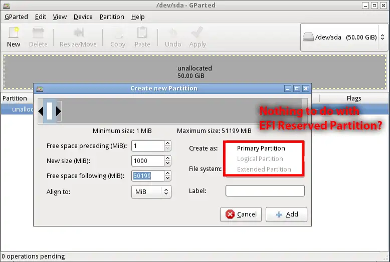Click the Label text field
The height and width of the screenshot is (262, 390).
point(265,191)
